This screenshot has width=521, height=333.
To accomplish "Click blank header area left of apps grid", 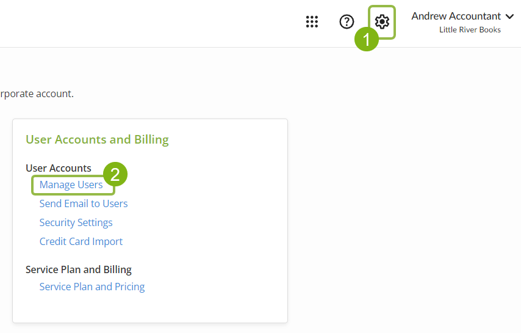I will (153, 23).
